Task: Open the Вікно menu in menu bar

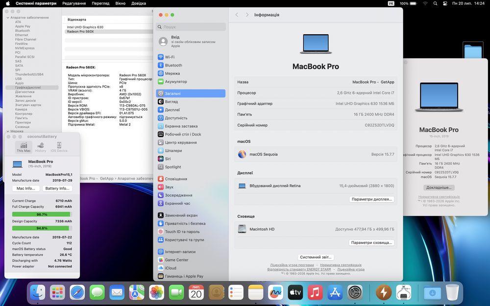Action: pos(121,3)
